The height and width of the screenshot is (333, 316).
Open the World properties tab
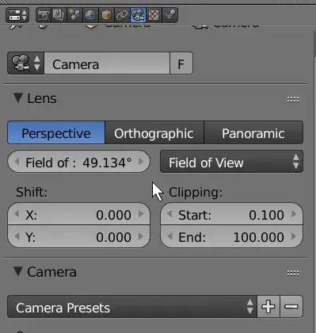point(90,15)
